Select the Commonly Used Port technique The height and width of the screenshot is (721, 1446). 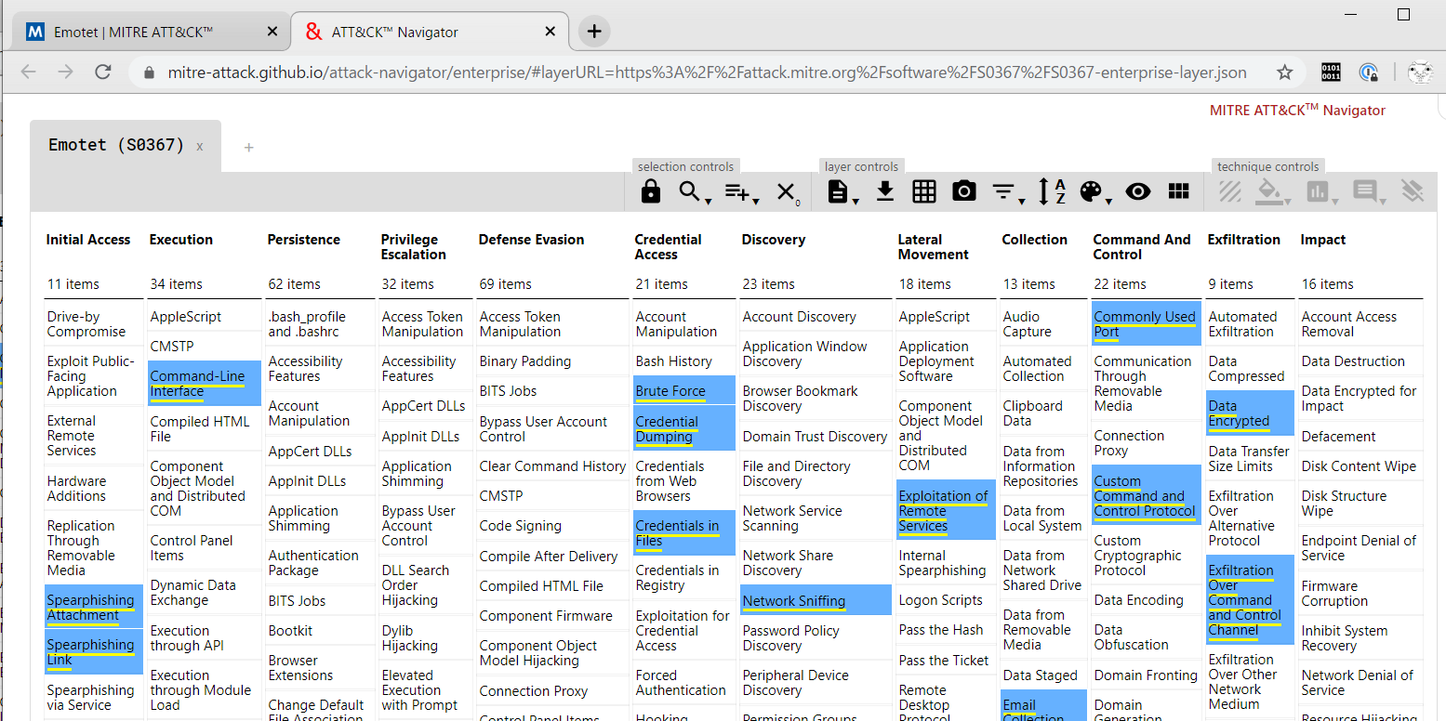pyautogui.click(x=1147, y=324)
